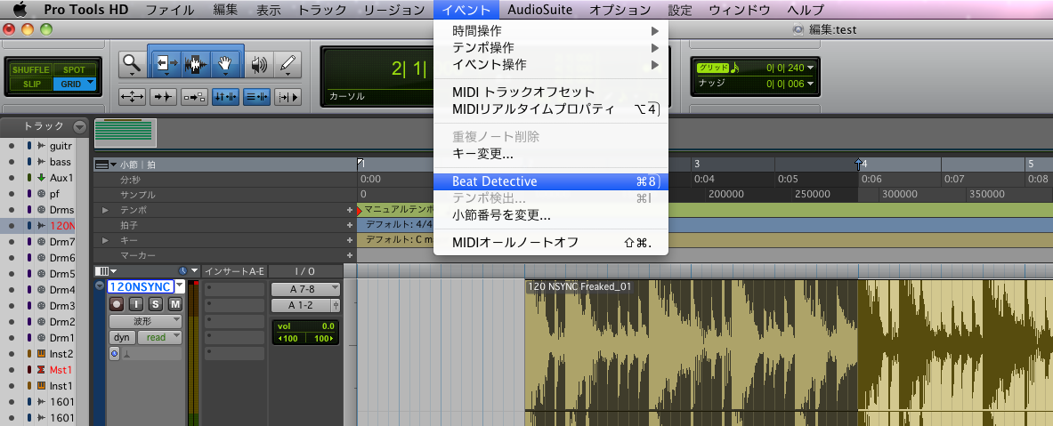Toggle show/hide dot for Drms track

[12, 210]
